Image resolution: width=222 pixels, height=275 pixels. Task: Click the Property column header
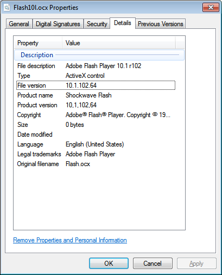coord(38,43)
